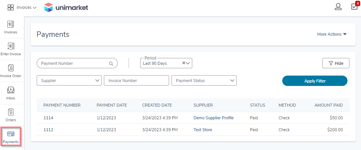Sort by the Amount Paid column header
This screenshot has height=150, width=361.
[329, 105]
